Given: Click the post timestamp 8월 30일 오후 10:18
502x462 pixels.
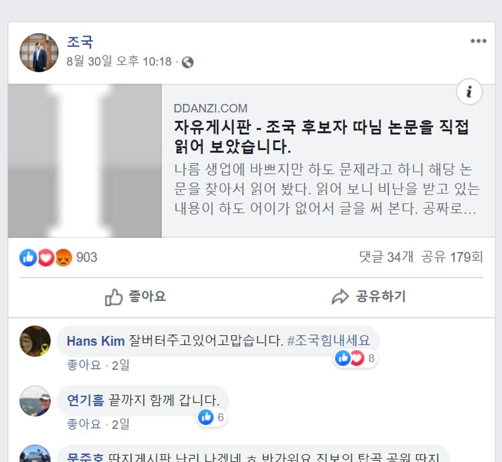Looking at the screenshot, I should [119, 61].
